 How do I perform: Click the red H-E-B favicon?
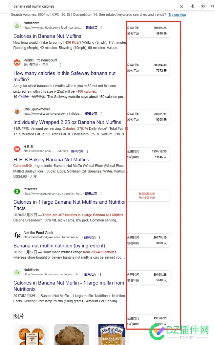click(x=17, y=149)
